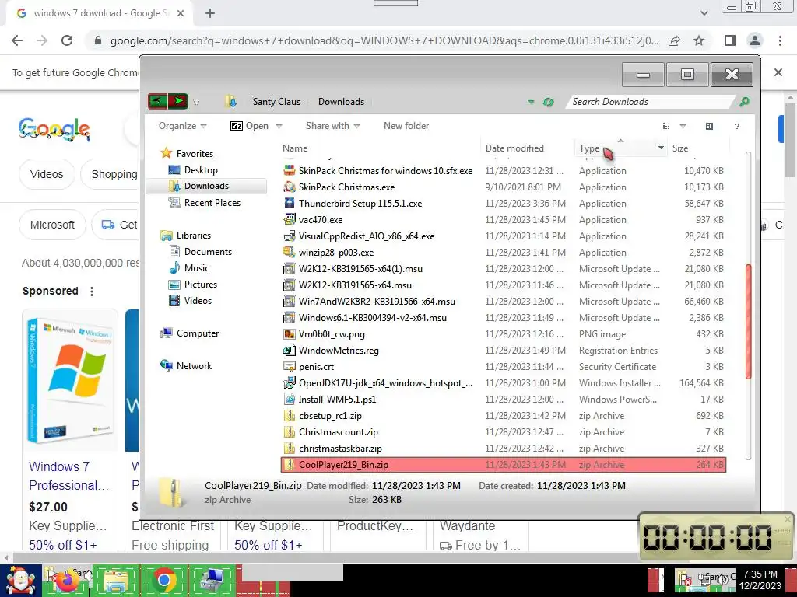Click the Chrome address bar URL
The image size is (797, 597).
coord(384,40)
